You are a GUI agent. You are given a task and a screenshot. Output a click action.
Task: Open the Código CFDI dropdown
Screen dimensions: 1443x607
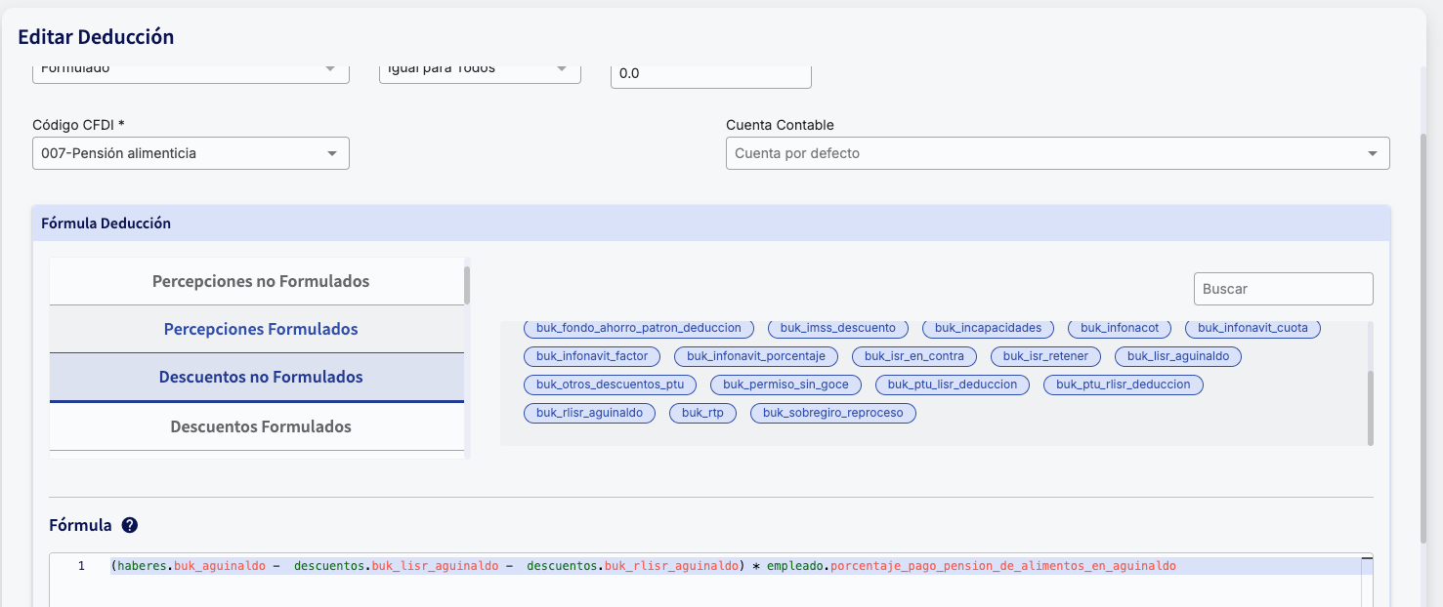tap(191, 153)
